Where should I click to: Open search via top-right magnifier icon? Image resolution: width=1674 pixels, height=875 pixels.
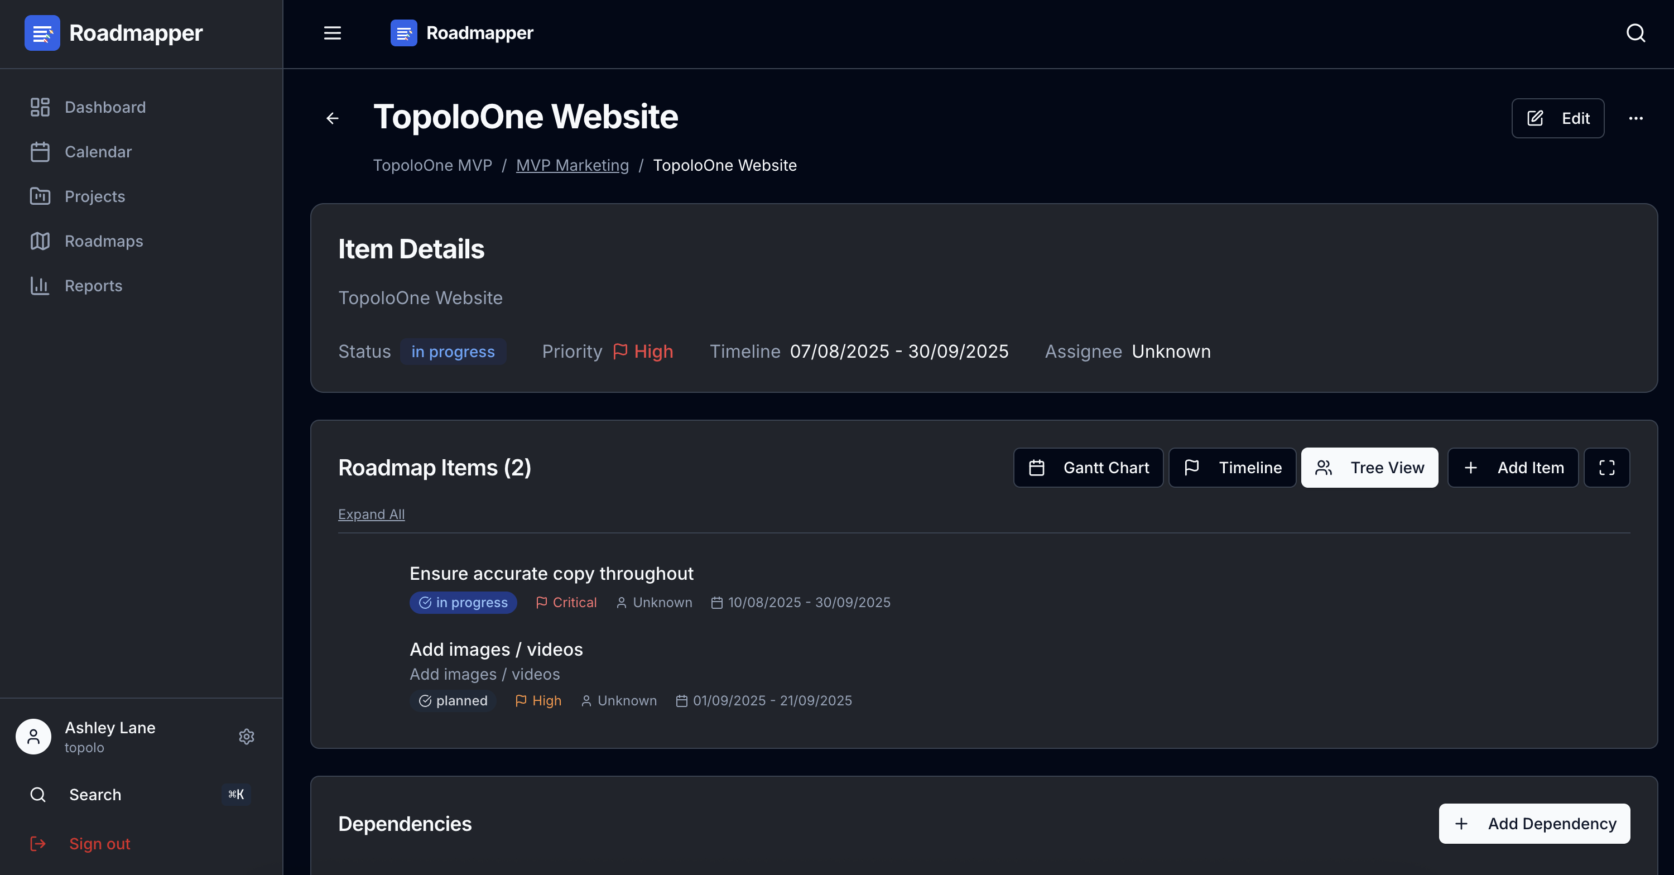[1635, 33]
